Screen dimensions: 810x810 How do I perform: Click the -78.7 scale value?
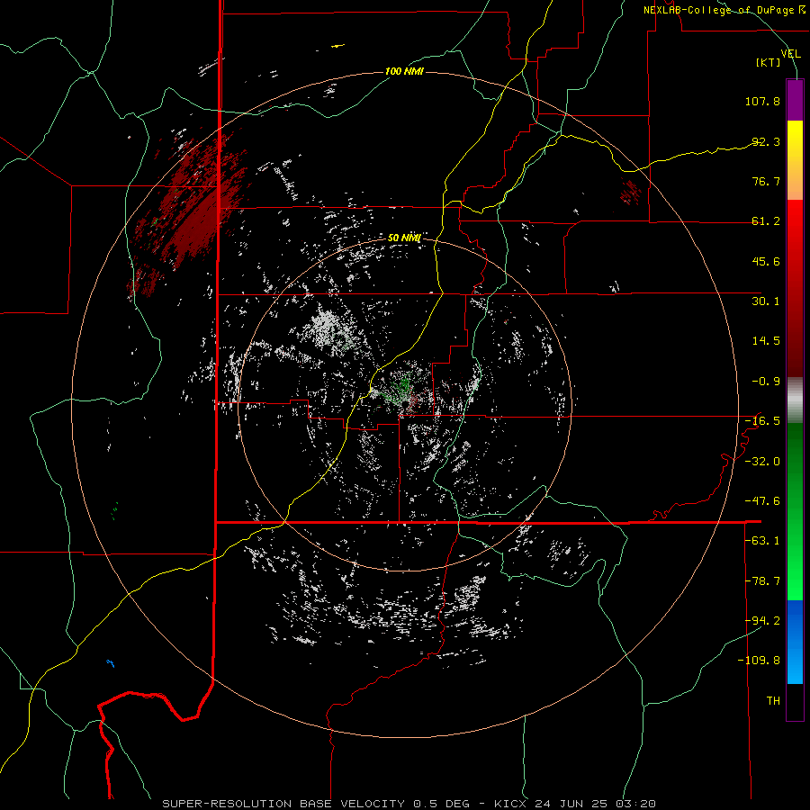pyautogui.click(x=762, y=581)
